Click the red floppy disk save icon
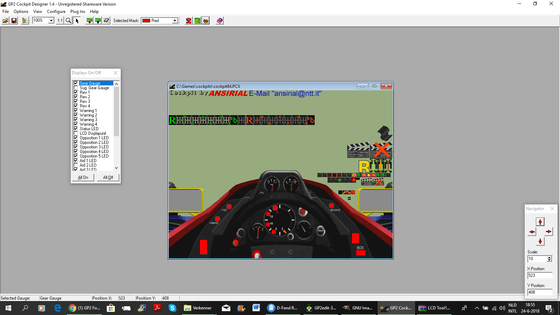Screen dimensions: 560x315 click(x=14, y=21)
